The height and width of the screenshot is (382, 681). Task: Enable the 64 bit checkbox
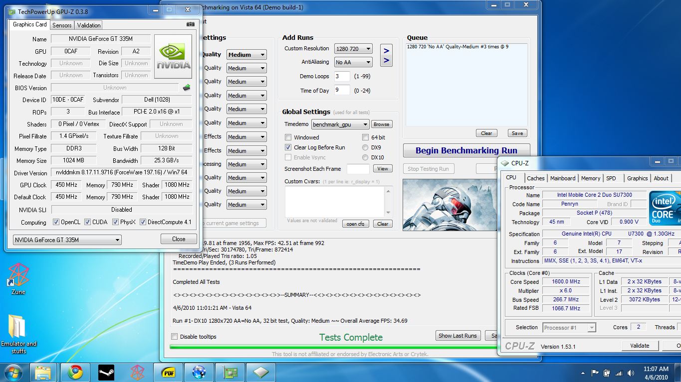[365, 137]
